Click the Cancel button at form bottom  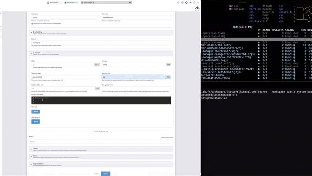coord(97,174)
